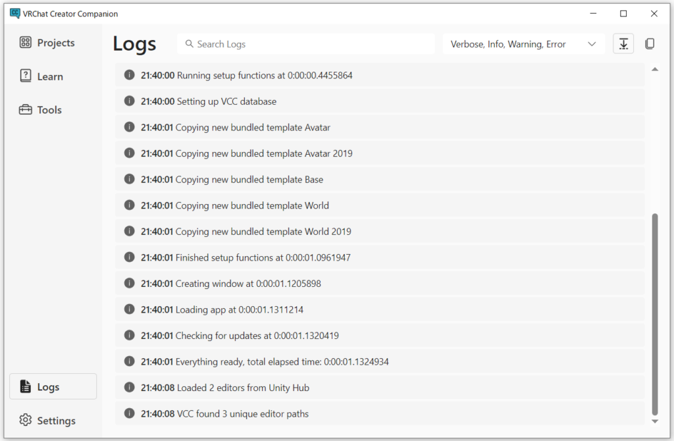This screenshot has height=441, width=674.
Task: Select log text 'Copying new bundled template World 2019'
Action: click(263, 232)
